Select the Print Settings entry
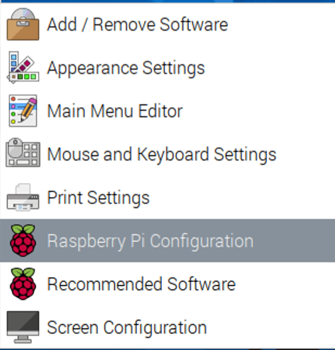 pyautogui.click(x=168, y=197)
